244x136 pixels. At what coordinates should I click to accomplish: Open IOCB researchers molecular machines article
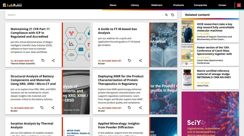[215, 27]
